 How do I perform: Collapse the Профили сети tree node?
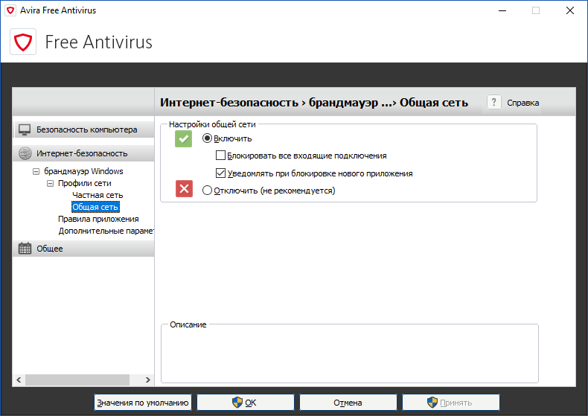(50, 184)
